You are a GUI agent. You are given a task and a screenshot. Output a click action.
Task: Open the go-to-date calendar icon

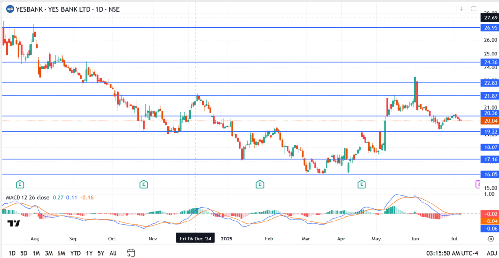(x=131, y=253)
